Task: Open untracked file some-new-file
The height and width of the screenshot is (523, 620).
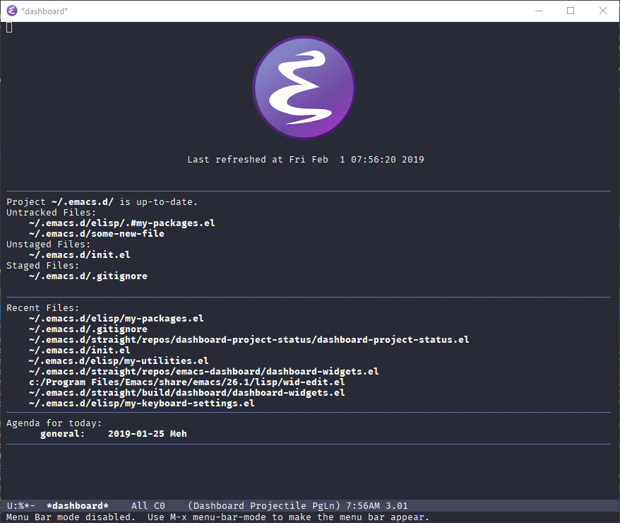Action: tap(97, 234)
